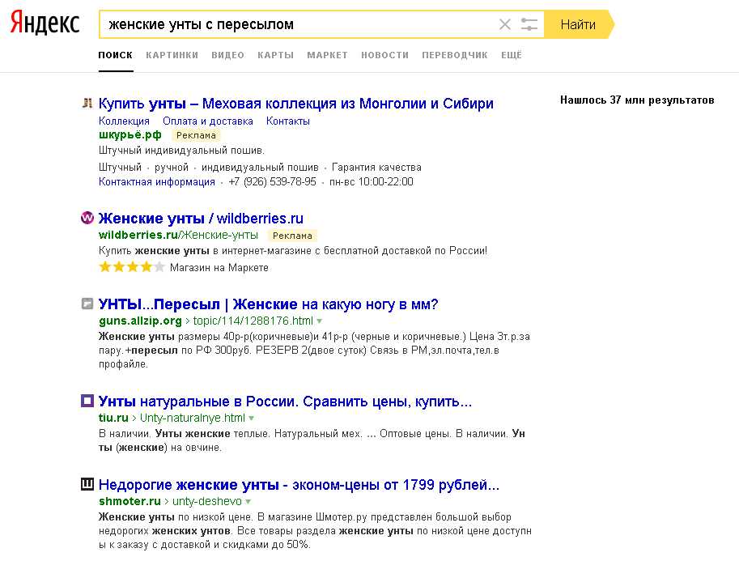Screen dimensions: 739x561
Task: Click the Wildberries purple favicon
Action: click(x=87, y=219)
